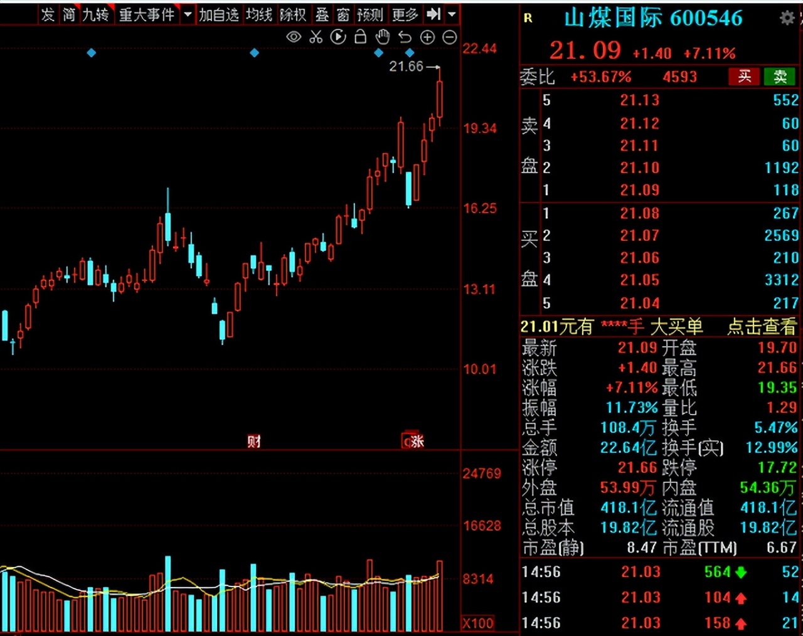The width and height of the screenshot is (803, 636).
Task: Activate the playback/replay icon on the chart toolbar
Action: (338, 38)
